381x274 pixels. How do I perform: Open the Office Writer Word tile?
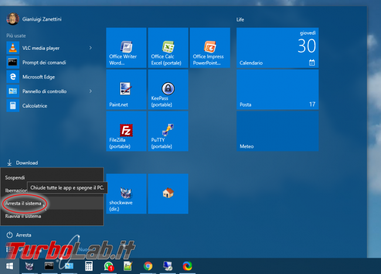tap(127, 47)
